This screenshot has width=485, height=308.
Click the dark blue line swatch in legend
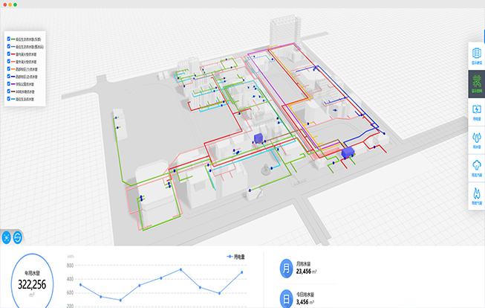[x=13, y=76]
